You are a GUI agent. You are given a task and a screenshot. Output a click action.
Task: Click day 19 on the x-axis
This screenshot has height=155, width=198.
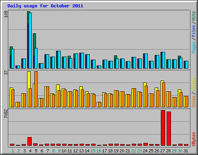116,151
